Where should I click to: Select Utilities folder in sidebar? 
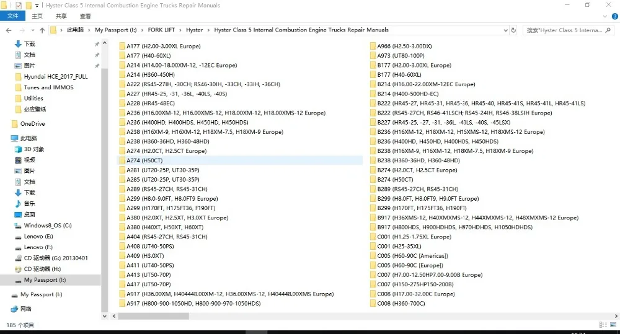(33, 99)
